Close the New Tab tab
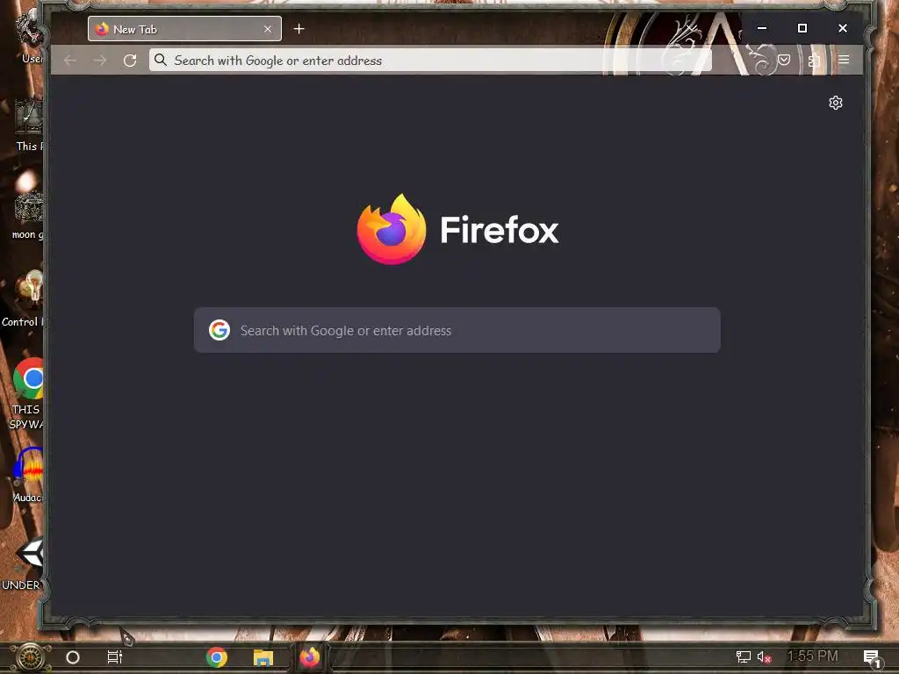This screenshot has height=674, width=899. point(267,29)
